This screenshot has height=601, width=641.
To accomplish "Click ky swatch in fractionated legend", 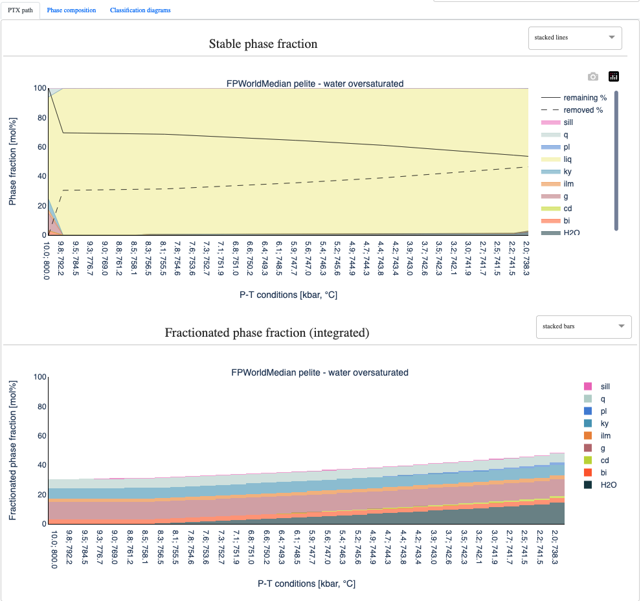I will [588, 423].
